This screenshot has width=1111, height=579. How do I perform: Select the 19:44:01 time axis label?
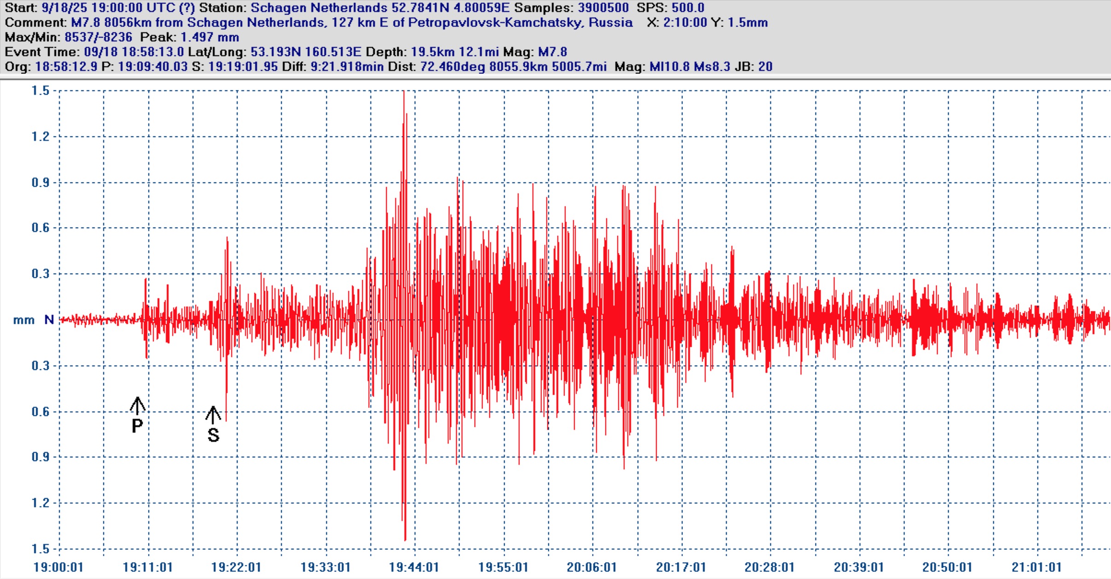tap(414, 567)
